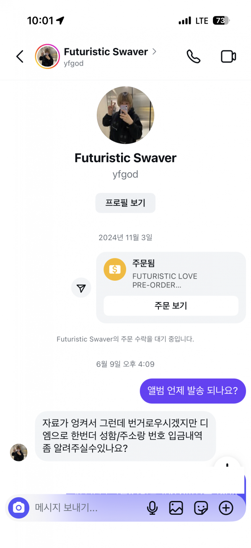Open more attachment options via plus icon
The width and height of the screenshot is (251, 548).
(x=226, y=508)
